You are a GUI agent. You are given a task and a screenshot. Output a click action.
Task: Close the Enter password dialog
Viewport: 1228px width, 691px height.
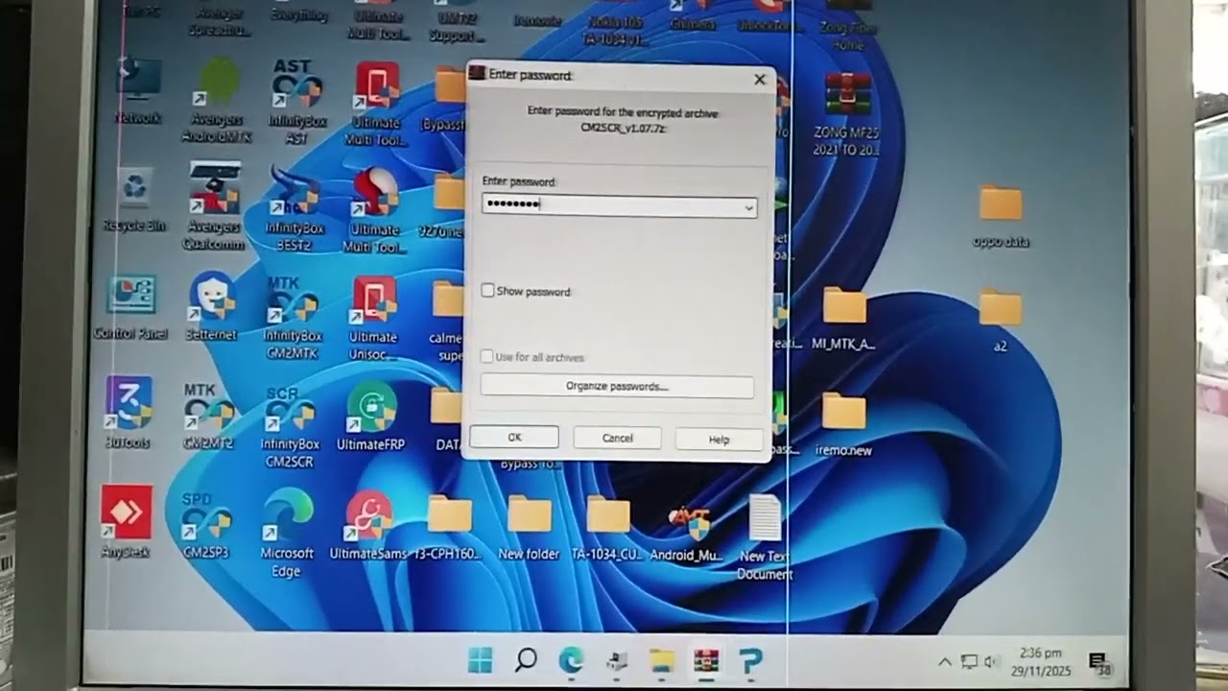pyautogui.click(x=760, y=80)
